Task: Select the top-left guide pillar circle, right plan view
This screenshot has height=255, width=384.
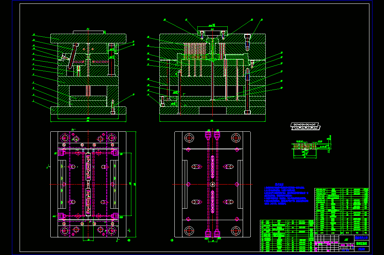Action: pyautogui.click(x=189, y=138)
